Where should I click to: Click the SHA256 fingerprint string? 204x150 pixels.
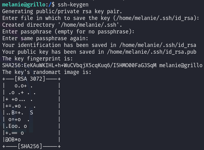[x=80, y=65]
